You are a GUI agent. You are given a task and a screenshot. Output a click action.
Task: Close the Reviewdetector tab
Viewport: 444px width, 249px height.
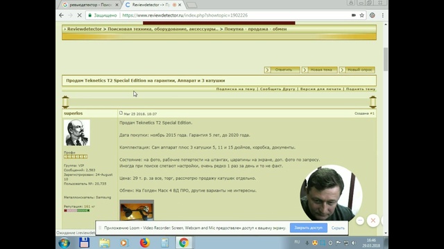pyautogui.click(x=180, y=5)
